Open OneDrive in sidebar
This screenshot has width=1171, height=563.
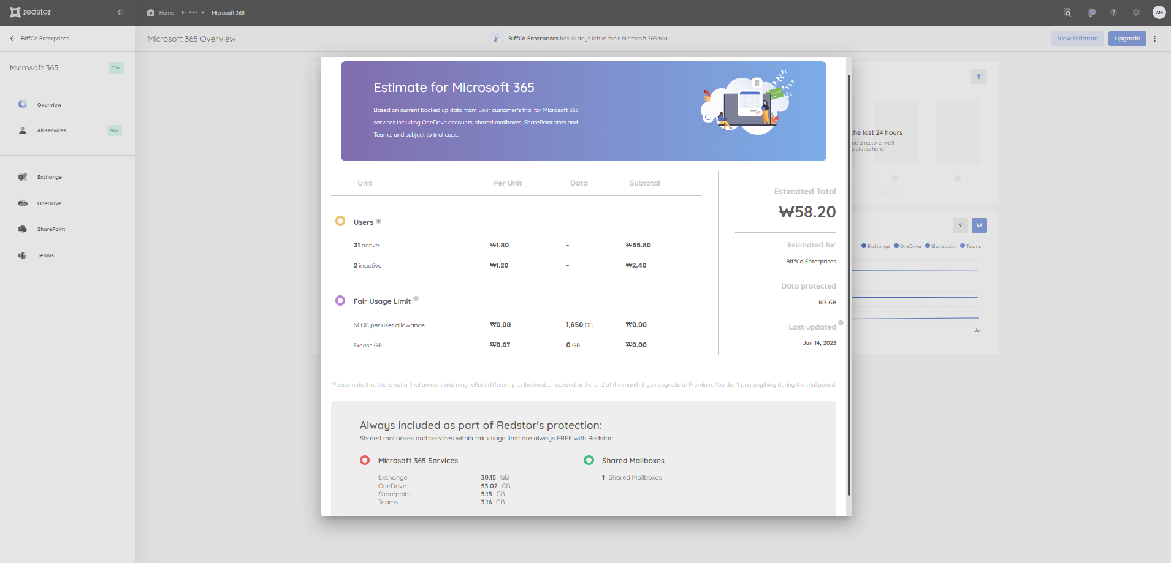[x=49, y=203]
